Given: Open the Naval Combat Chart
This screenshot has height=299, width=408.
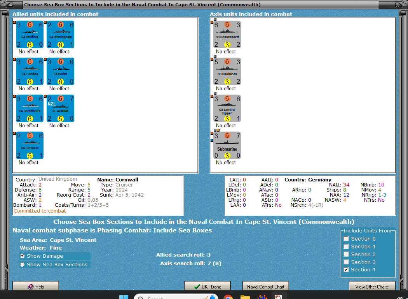Looking at the screenshot, I should [x=266, y=286].
